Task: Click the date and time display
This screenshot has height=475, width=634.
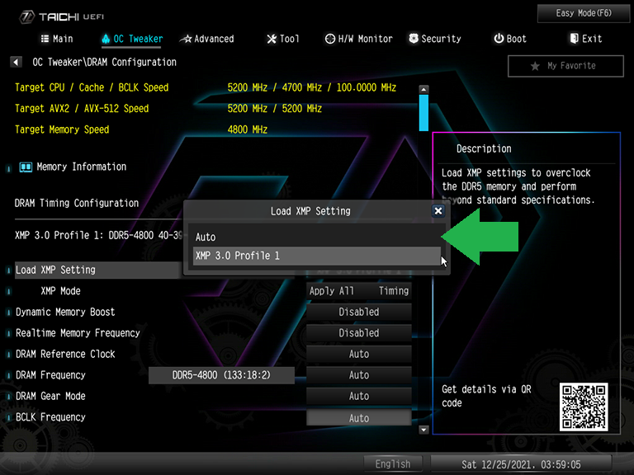Action: point(521,464)
